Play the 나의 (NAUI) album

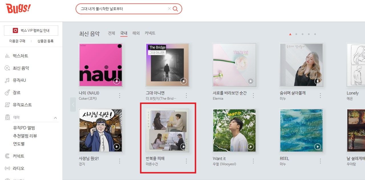[116, 81]
